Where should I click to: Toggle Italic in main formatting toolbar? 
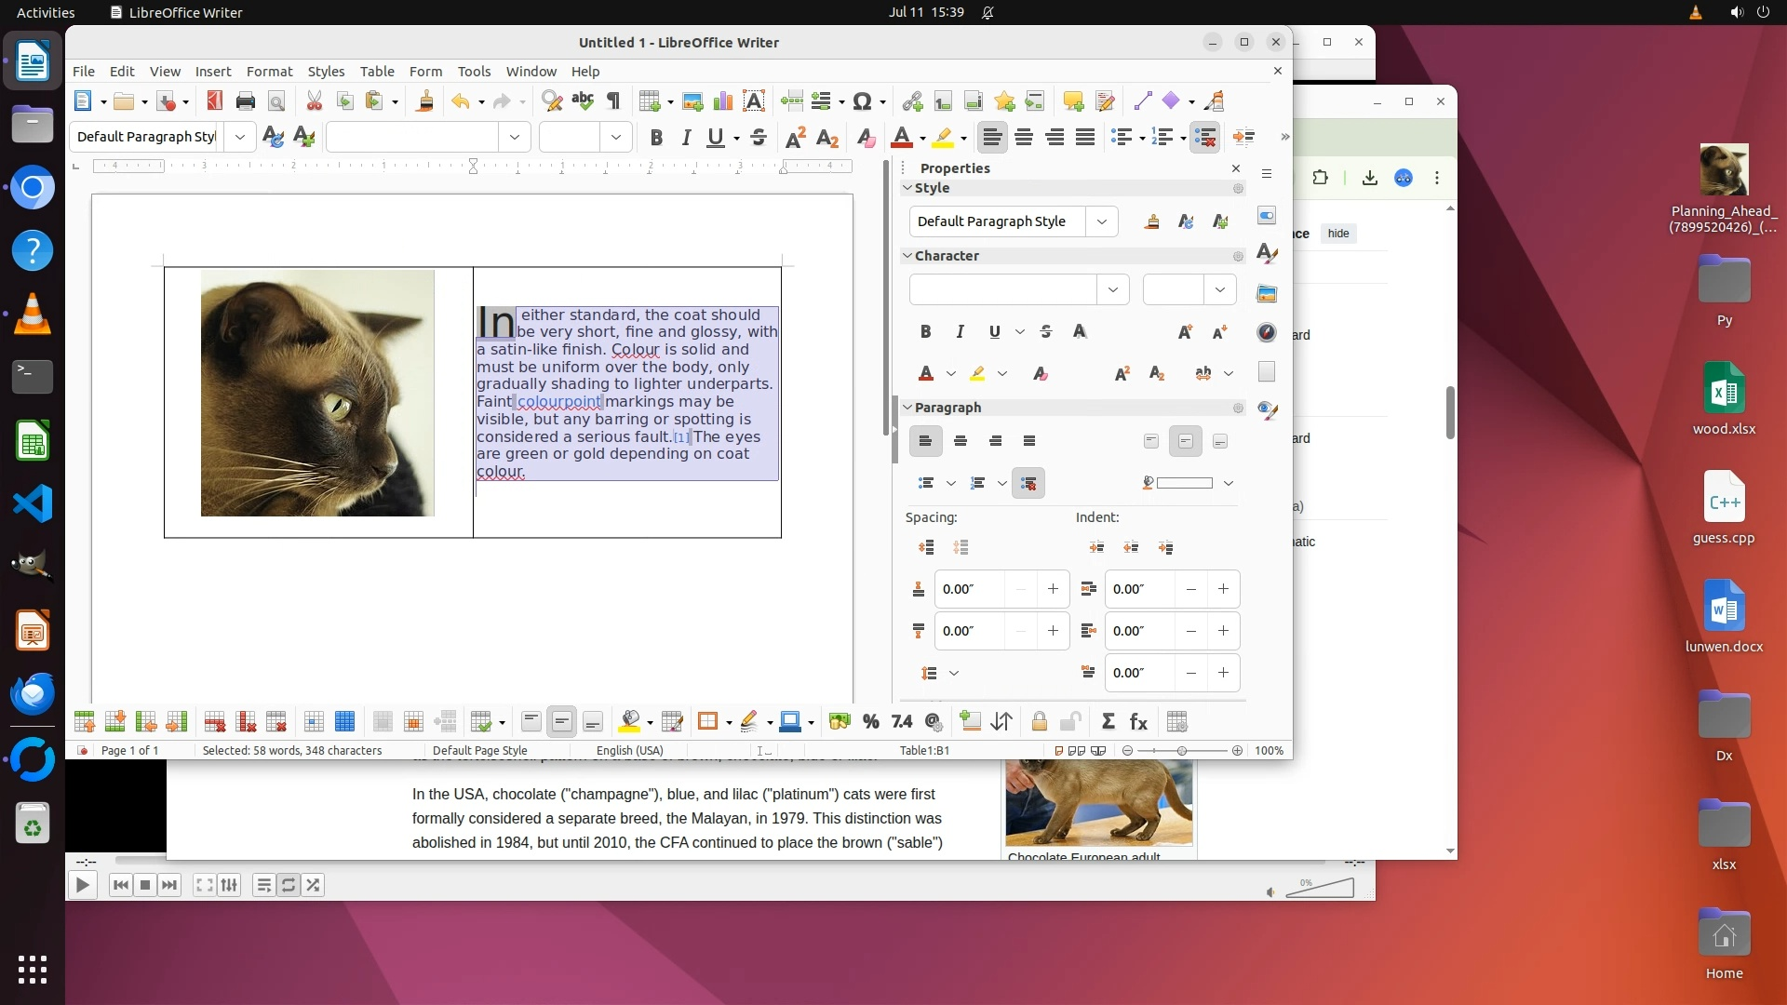(x=686, y=138)
